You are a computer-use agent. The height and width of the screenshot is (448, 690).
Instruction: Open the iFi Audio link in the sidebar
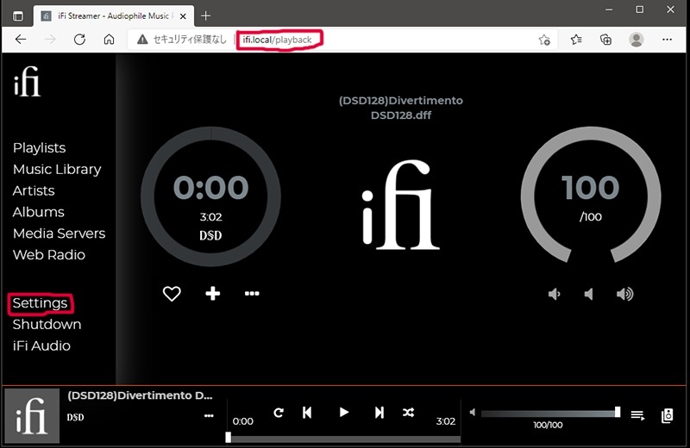coord(41,345)
